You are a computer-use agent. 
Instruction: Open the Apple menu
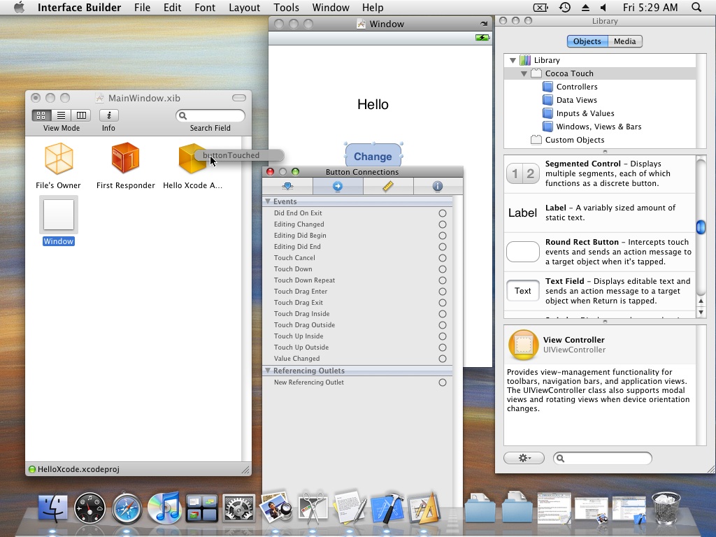coord(19,7)
